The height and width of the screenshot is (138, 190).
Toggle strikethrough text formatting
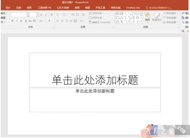pos(30,21)
